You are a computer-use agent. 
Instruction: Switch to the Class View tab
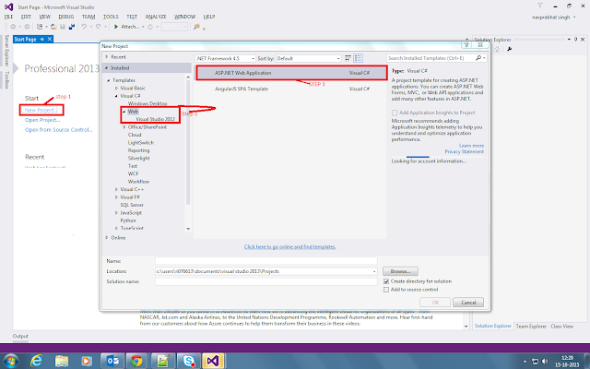pyautogui.click(x=561, y=327)
